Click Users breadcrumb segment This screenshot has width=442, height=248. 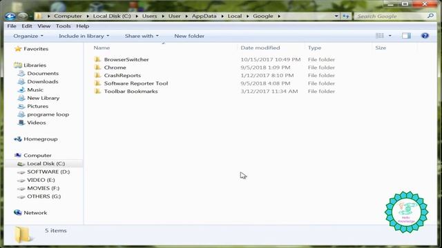(x=149, y=16)
